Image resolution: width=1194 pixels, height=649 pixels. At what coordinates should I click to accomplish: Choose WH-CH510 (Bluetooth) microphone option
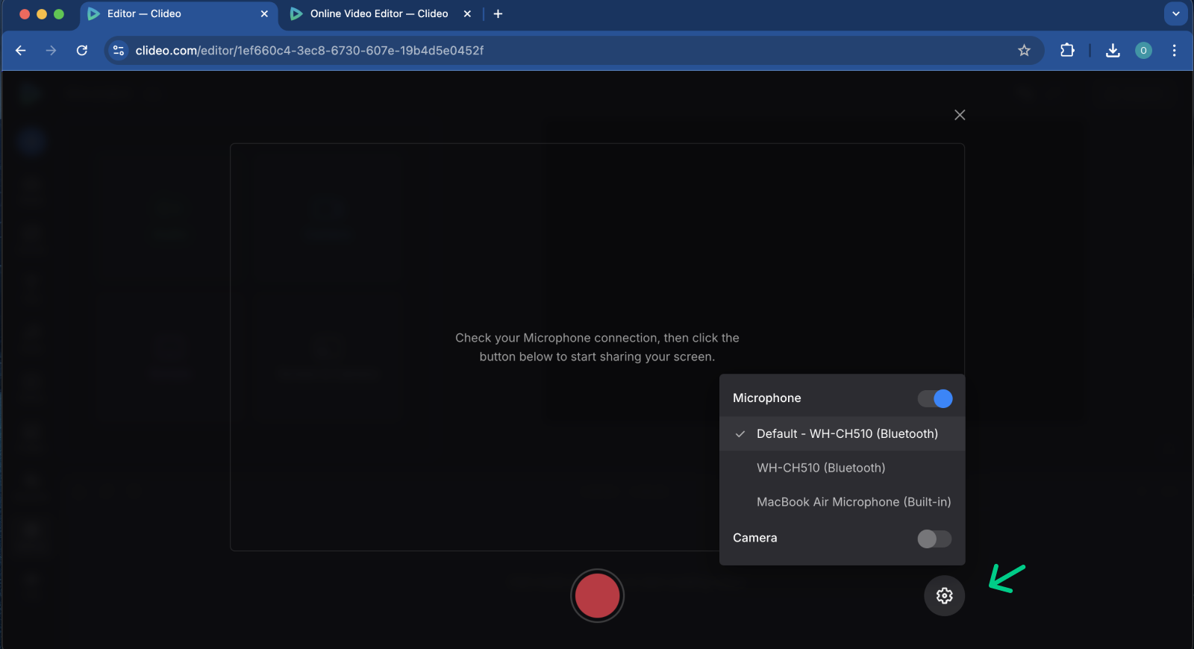pos(843,468)
